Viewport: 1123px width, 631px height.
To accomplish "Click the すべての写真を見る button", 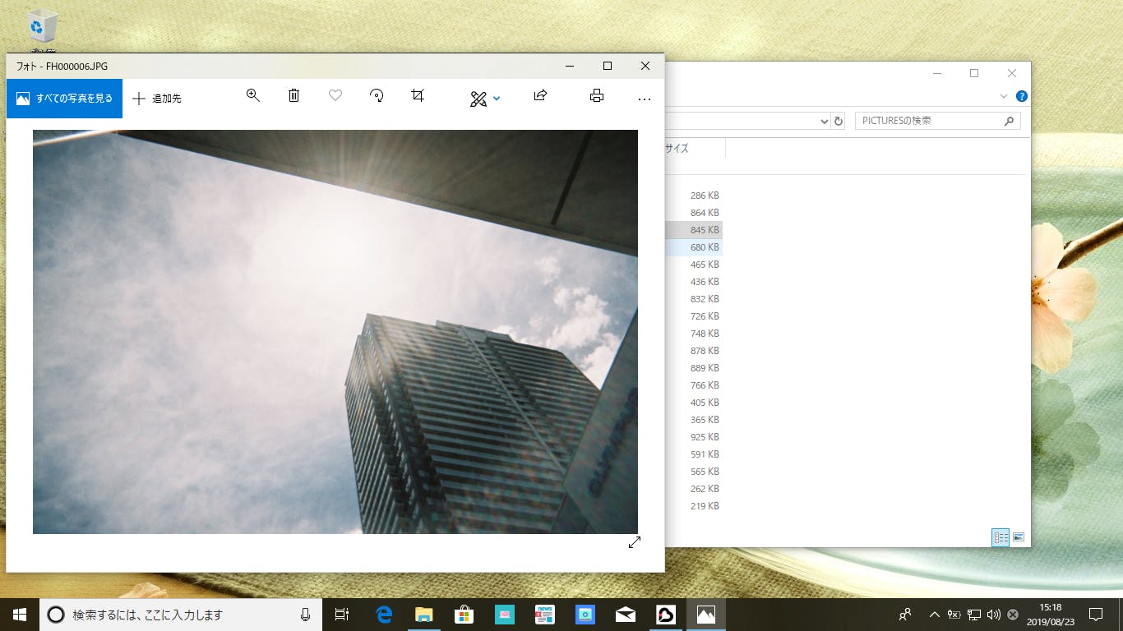I will tap(64, 99).
